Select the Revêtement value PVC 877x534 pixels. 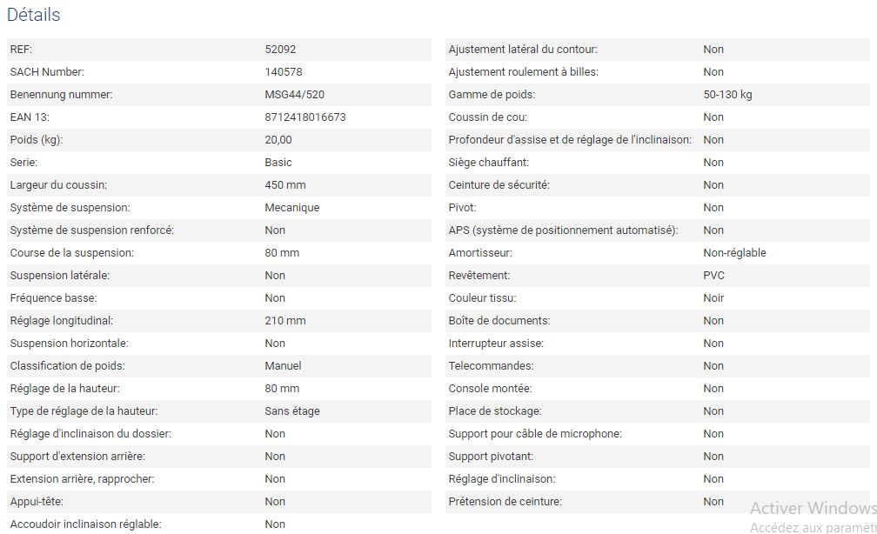[x=713, y=276]
